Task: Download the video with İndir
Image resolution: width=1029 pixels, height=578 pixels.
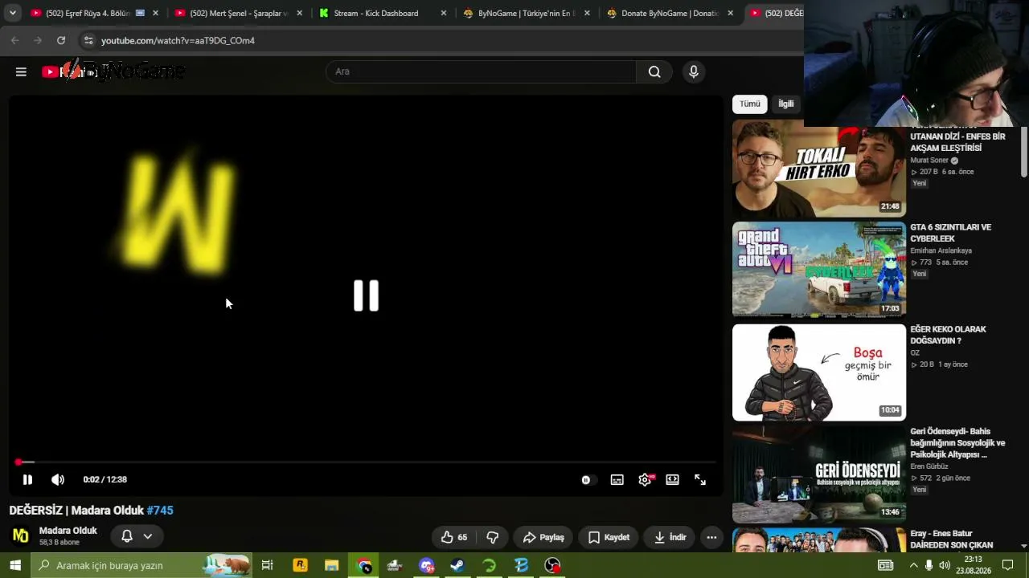Action: tap(670, 537)
